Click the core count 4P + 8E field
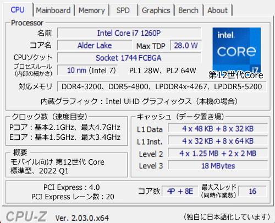 tap(180, 191)
